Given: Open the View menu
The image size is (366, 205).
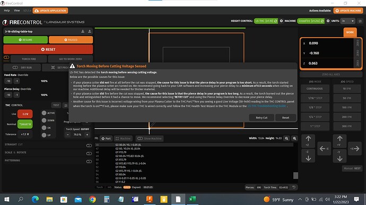Looking at the screenshot, I should point(17,11).
